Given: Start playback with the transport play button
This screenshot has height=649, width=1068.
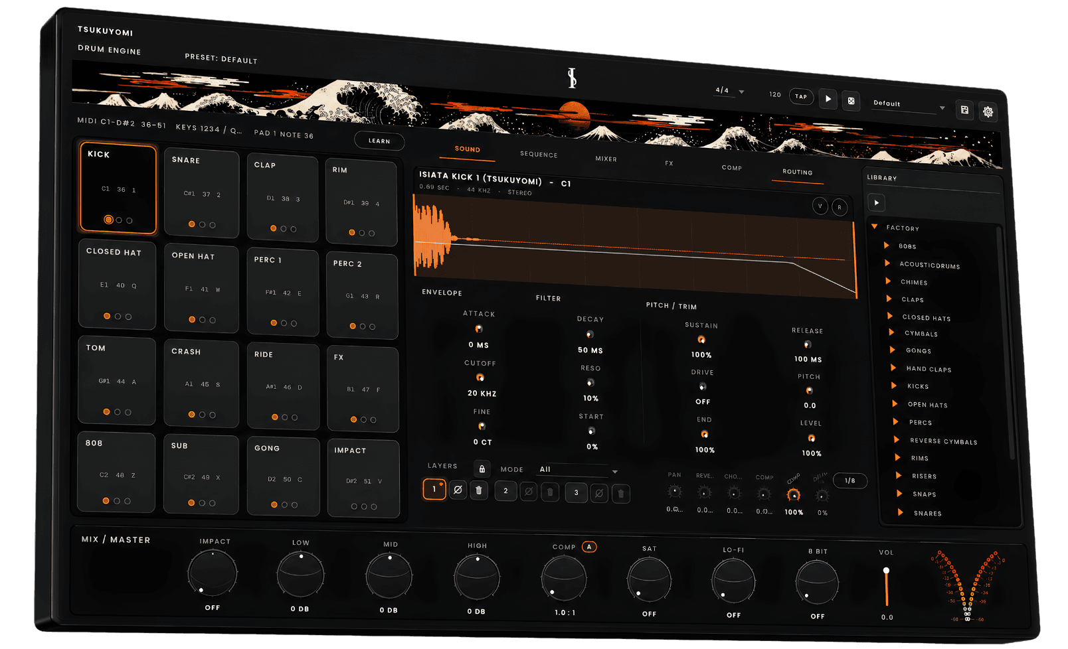Looking at the screenshot, I should point(828,99).
